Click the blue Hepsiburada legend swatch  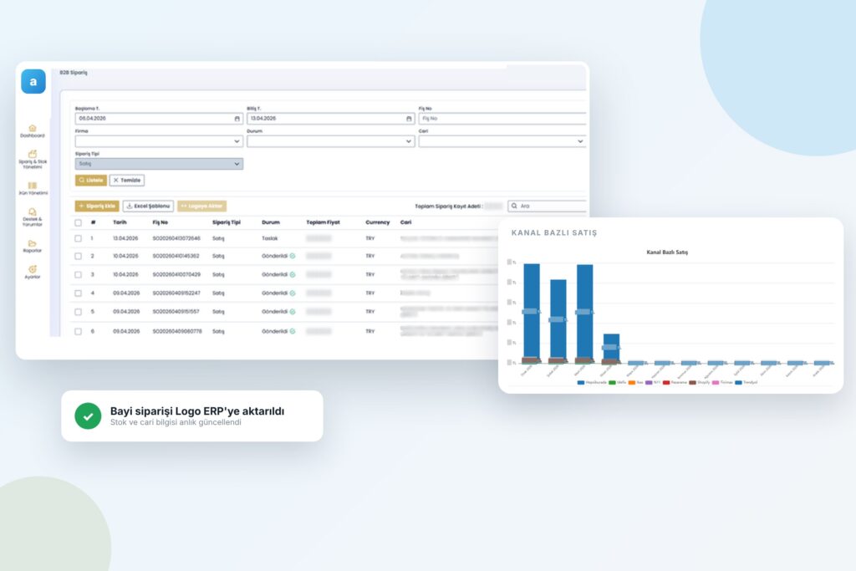click(x=581, y=383)
